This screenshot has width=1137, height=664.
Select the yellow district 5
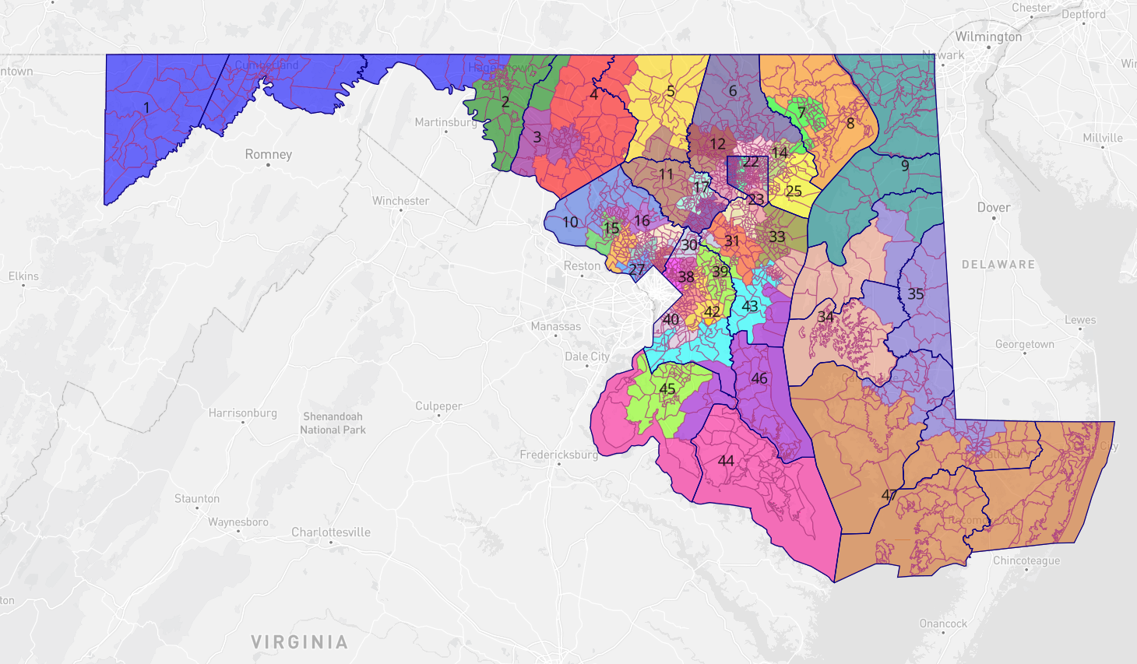(670, 91)
